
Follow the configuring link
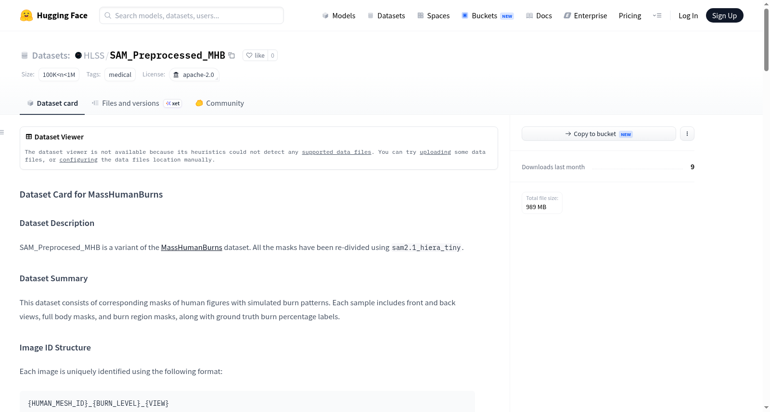(78, 160)
